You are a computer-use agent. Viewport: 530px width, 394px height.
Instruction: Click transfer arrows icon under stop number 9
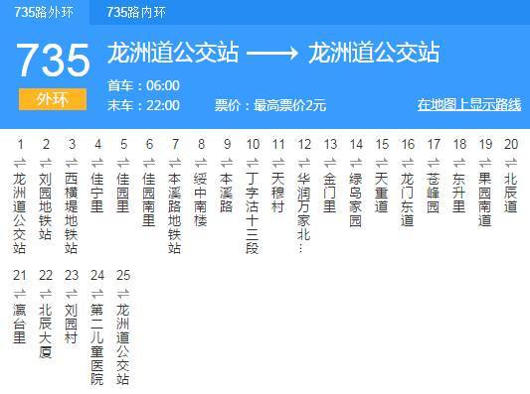tap(227, 163)
